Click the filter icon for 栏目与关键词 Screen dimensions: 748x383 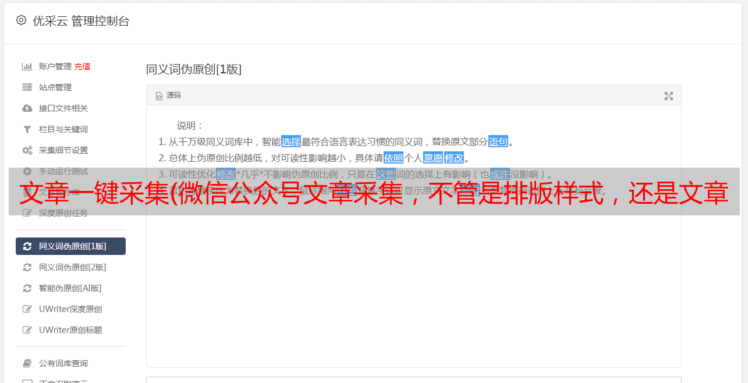click(27, 129)
